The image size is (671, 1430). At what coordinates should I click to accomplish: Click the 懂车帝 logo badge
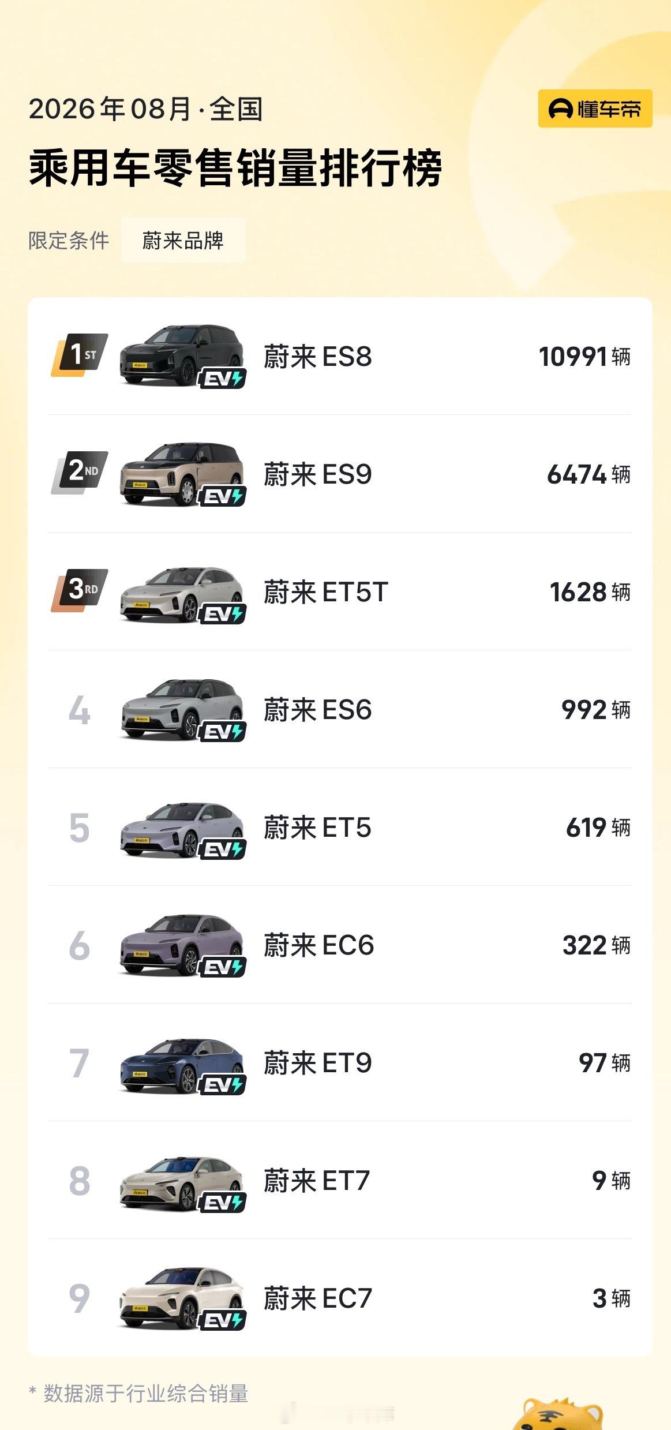click(x=595, y=108)
